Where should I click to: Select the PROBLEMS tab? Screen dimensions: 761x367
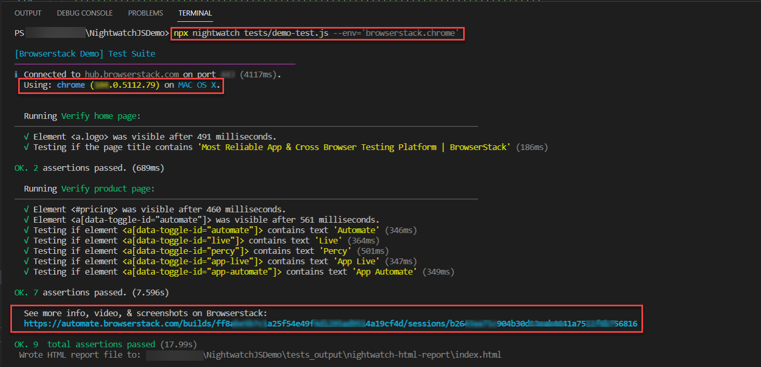coord(145,13)
